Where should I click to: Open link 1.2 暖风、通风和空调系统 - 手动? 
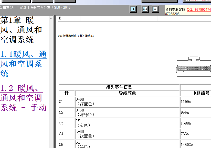(23, 98)
